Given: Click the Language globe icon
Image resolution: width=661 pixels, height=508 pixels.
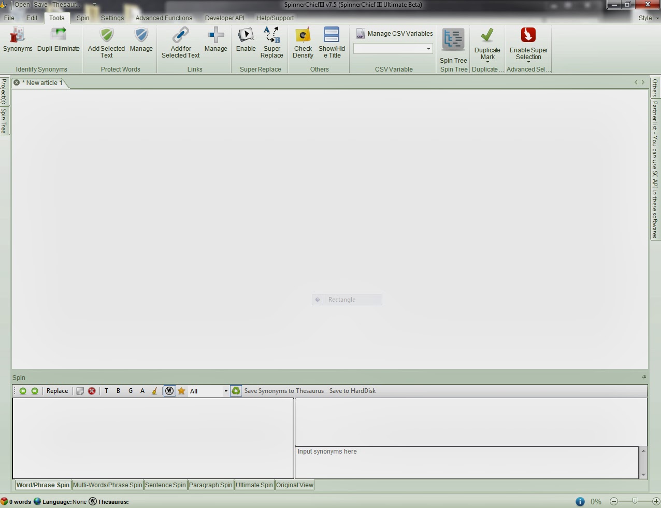Looking at the screenshot, I should pos(37,501).
